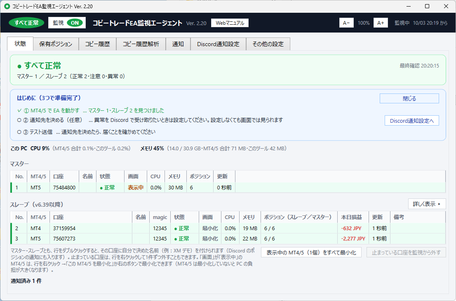Toggle the 監視 ON switch
The height and width of the screenshot is (301, 456).
[75, 23]
